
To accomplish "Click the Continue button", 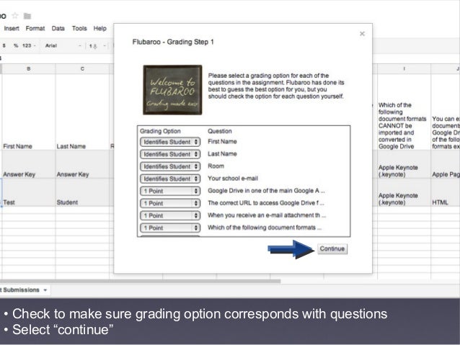I will 332,248.
